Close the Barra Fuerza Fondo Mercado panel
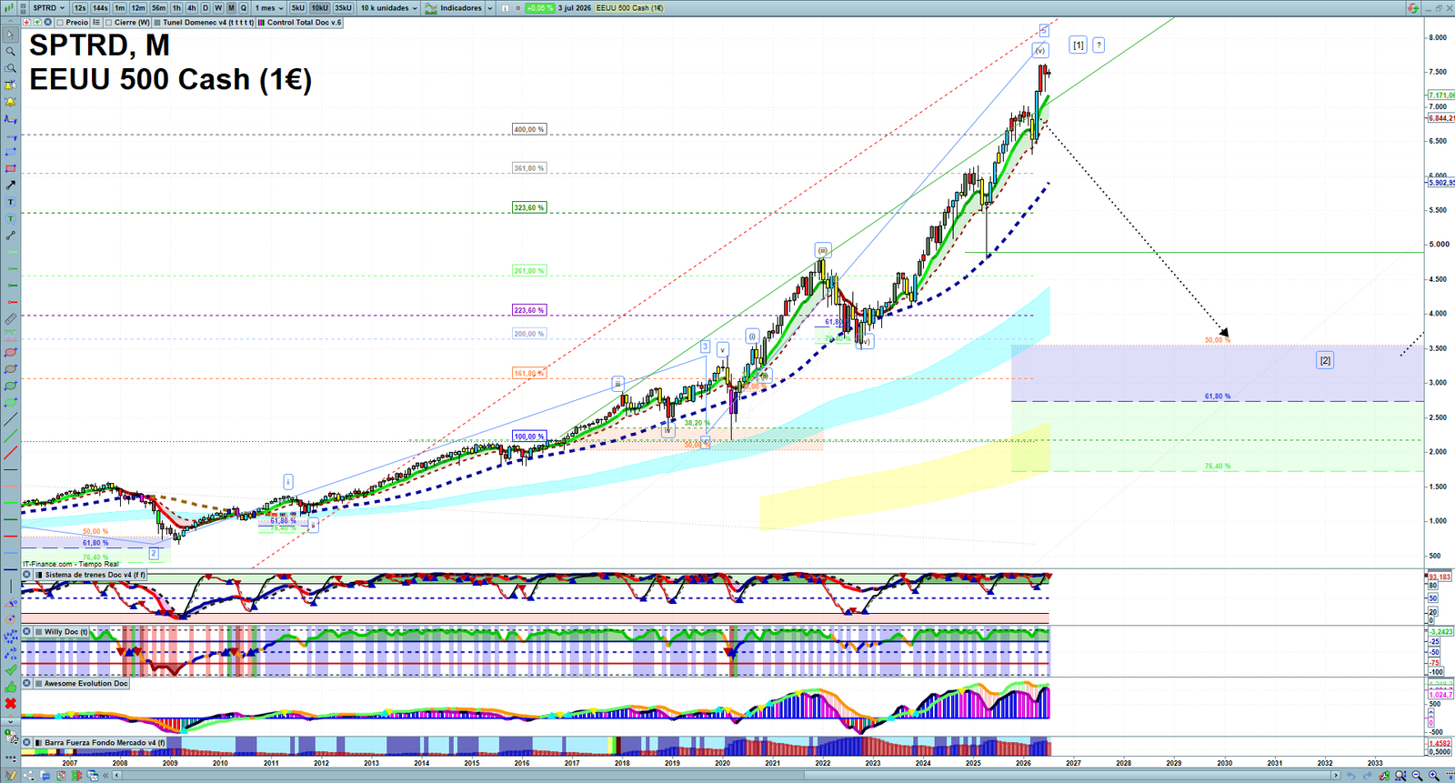 (x=26, y=742)
